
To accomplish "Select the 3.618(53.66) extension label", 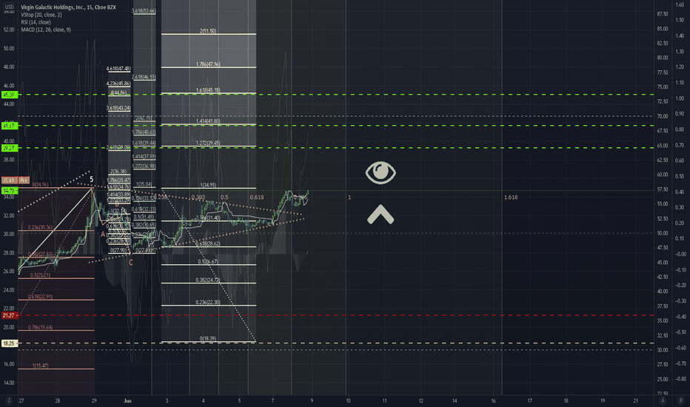I will (x=144, y=11).
